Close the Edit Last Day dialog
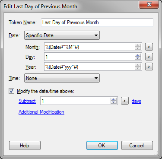The height and width of the screenshot is (159, 162). (149, 4)
